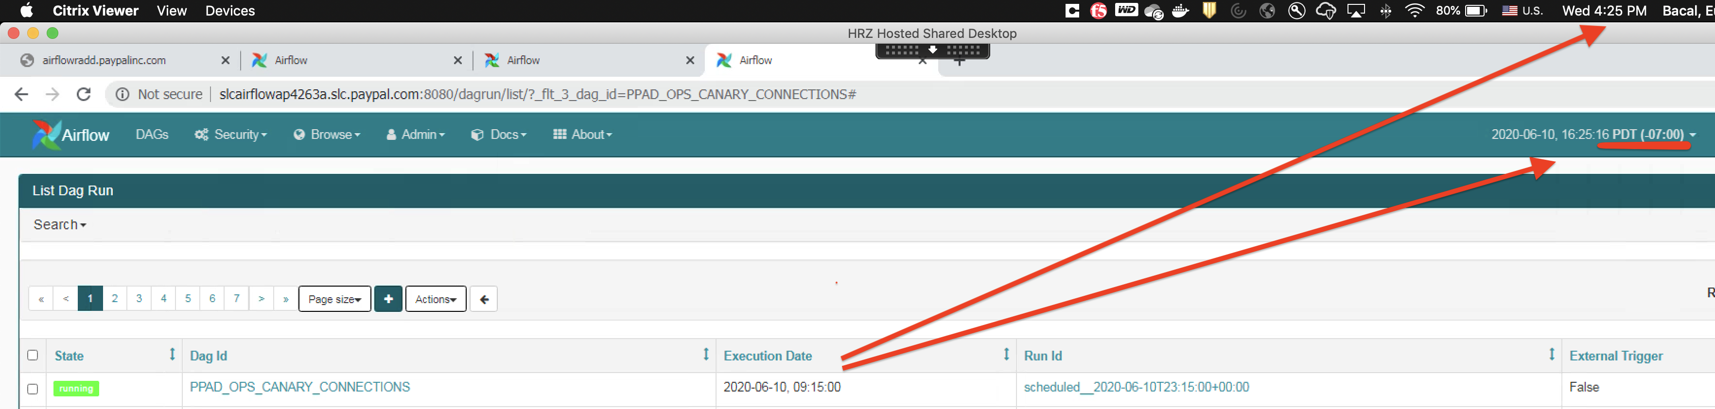Close the airflowradd.paypalinc.com tab
This screenshot has width=1715, height=409.
[225, 61]
